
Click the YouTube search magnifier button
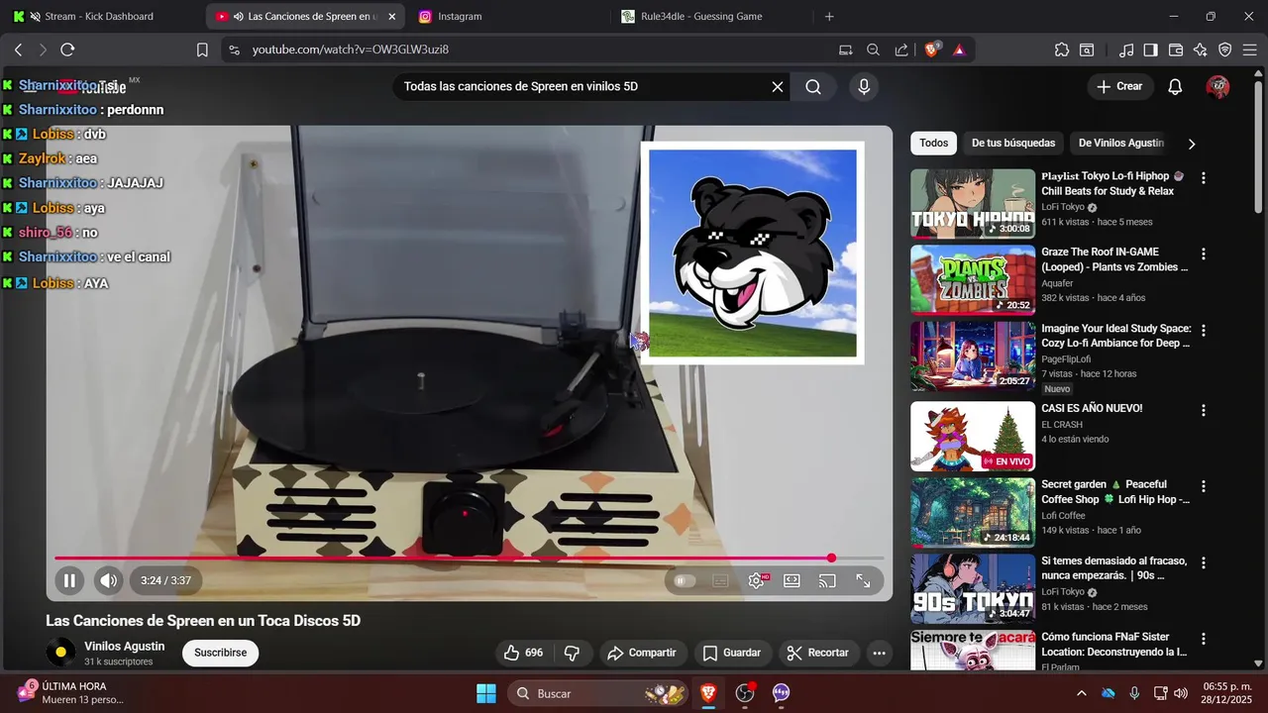pyautogui.click(x=813, y=87)
